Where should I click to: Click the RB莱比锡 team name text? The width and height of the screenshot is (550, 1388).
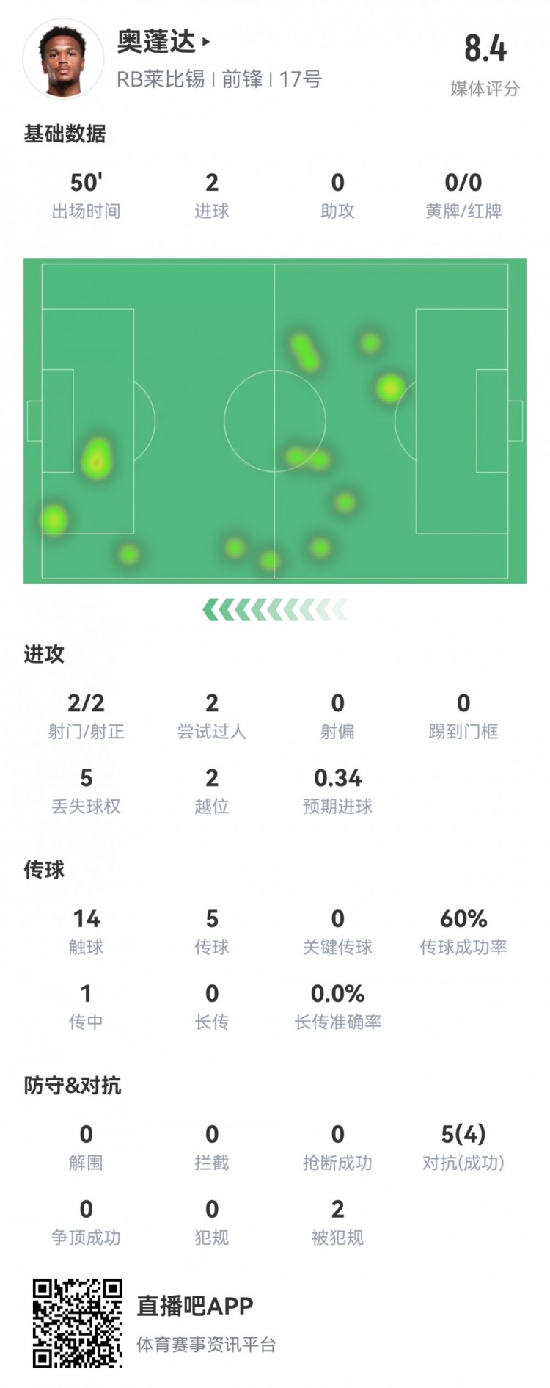(x=161, y=79)
